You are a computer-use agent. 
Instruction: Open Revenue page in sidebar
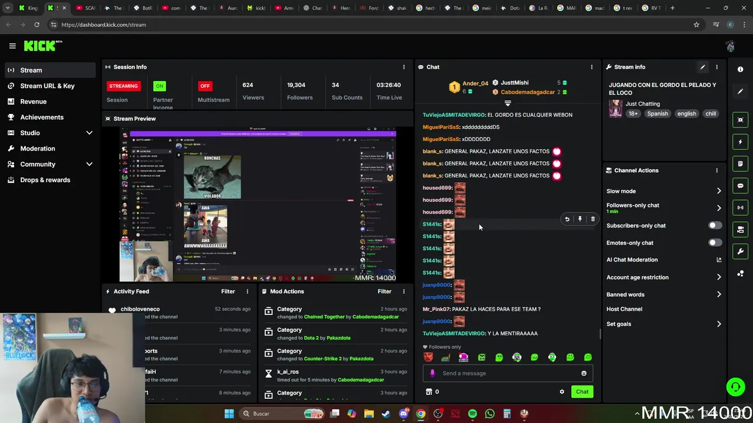(x=50, y=102)
